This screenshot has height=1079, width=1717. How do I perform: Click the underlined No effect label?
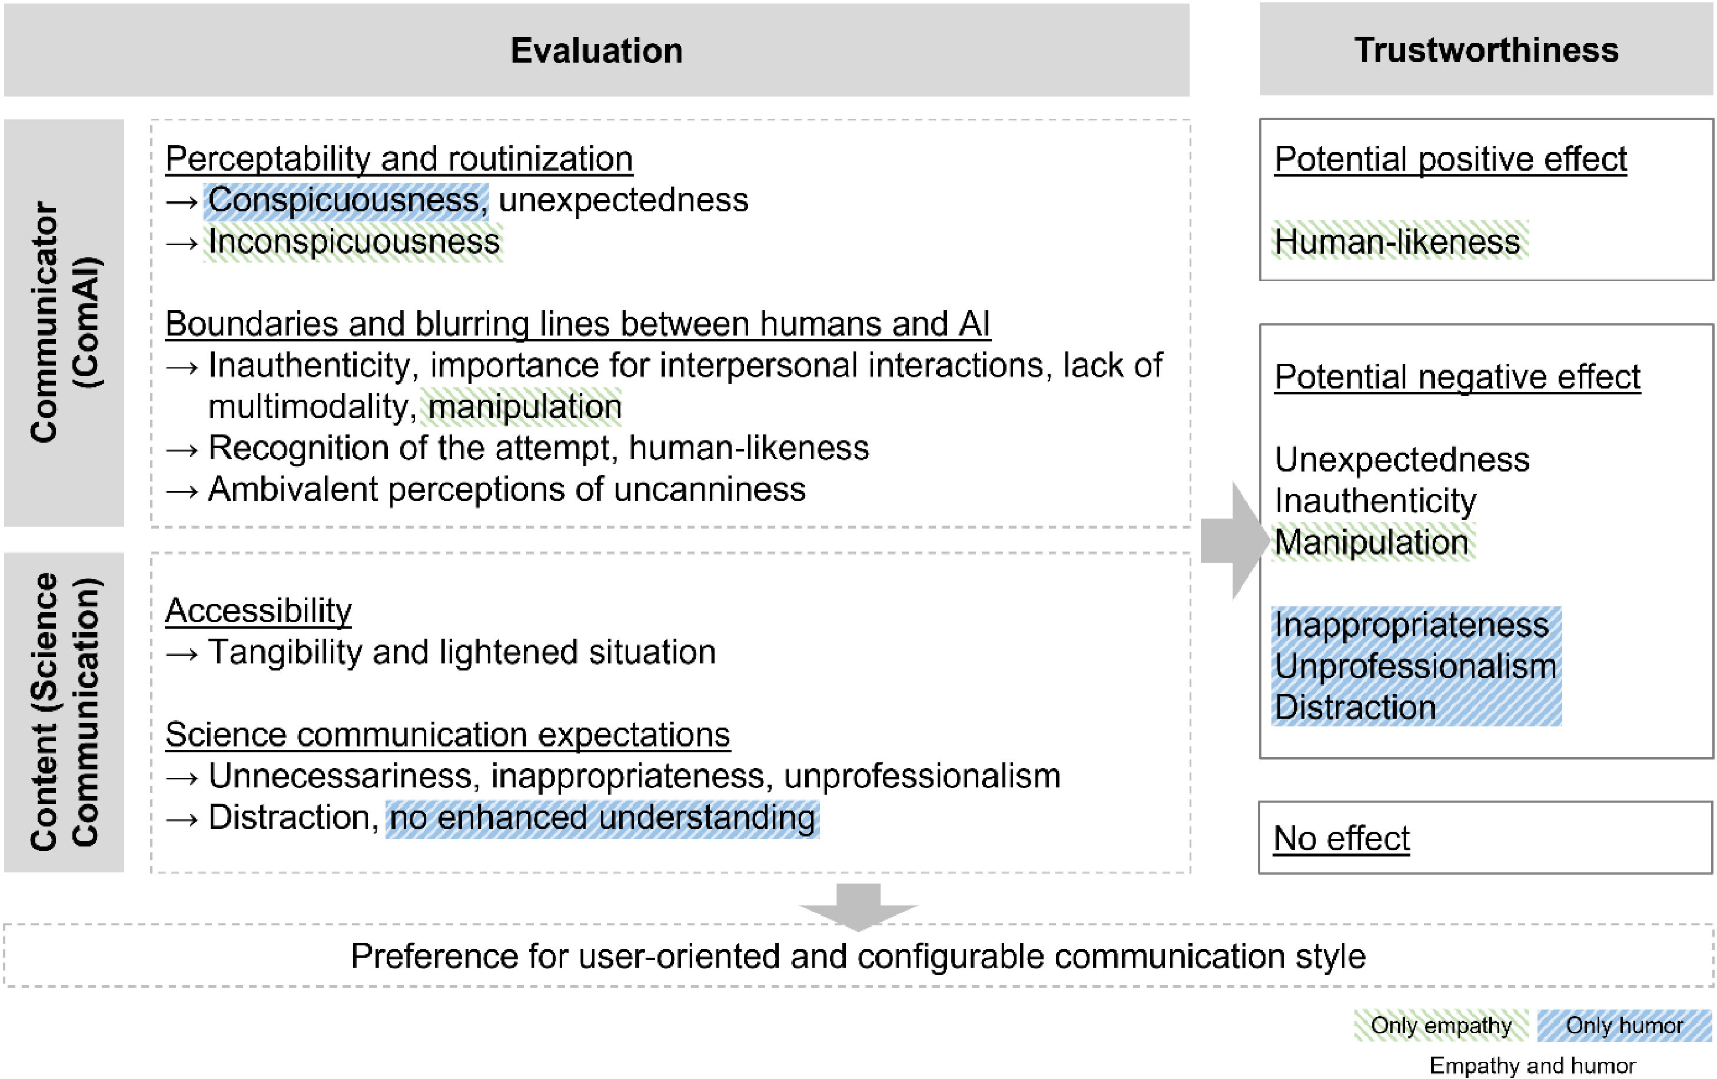click(x=1341, y=838)
